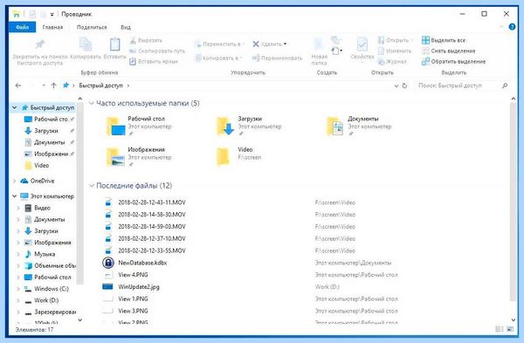This screenshot has height=343, width=524.
Task: Click Снять выделение in the ribbon
Action: coord(449,51)
